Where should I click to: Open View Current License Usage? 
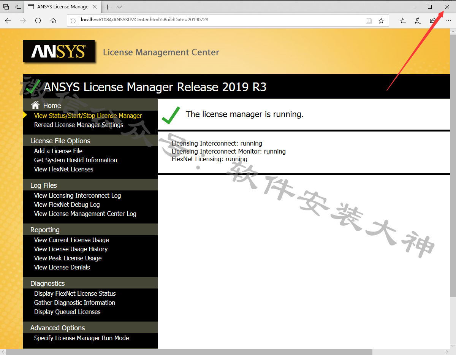pyautogui.click(x=71, y=240)
